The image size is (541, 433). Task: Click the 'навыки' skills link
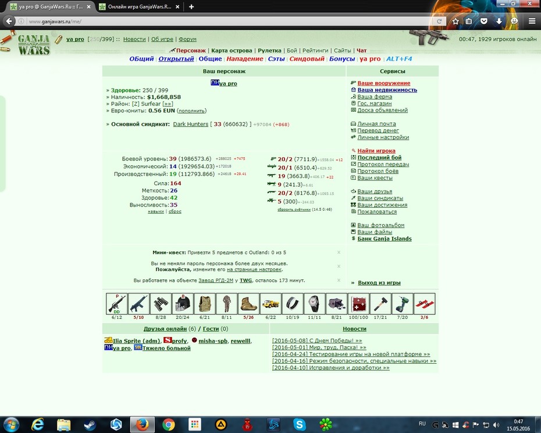[155, 211]
